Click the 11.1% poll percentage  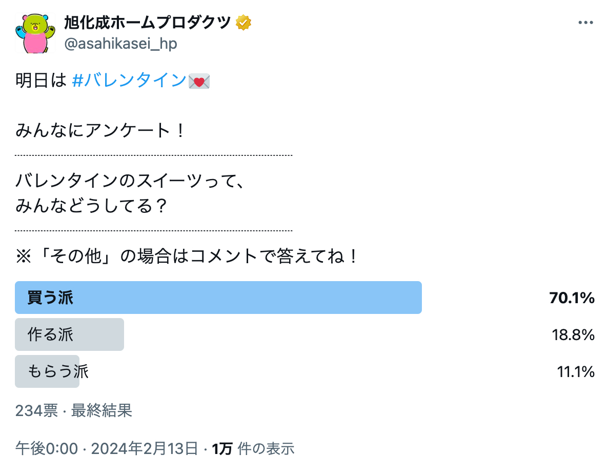coord(575,372)
